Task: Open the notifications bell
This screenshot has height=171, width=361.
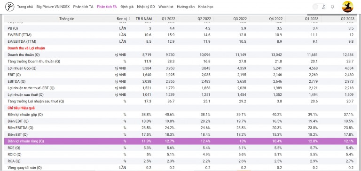Action: click(x=332, y=7)
